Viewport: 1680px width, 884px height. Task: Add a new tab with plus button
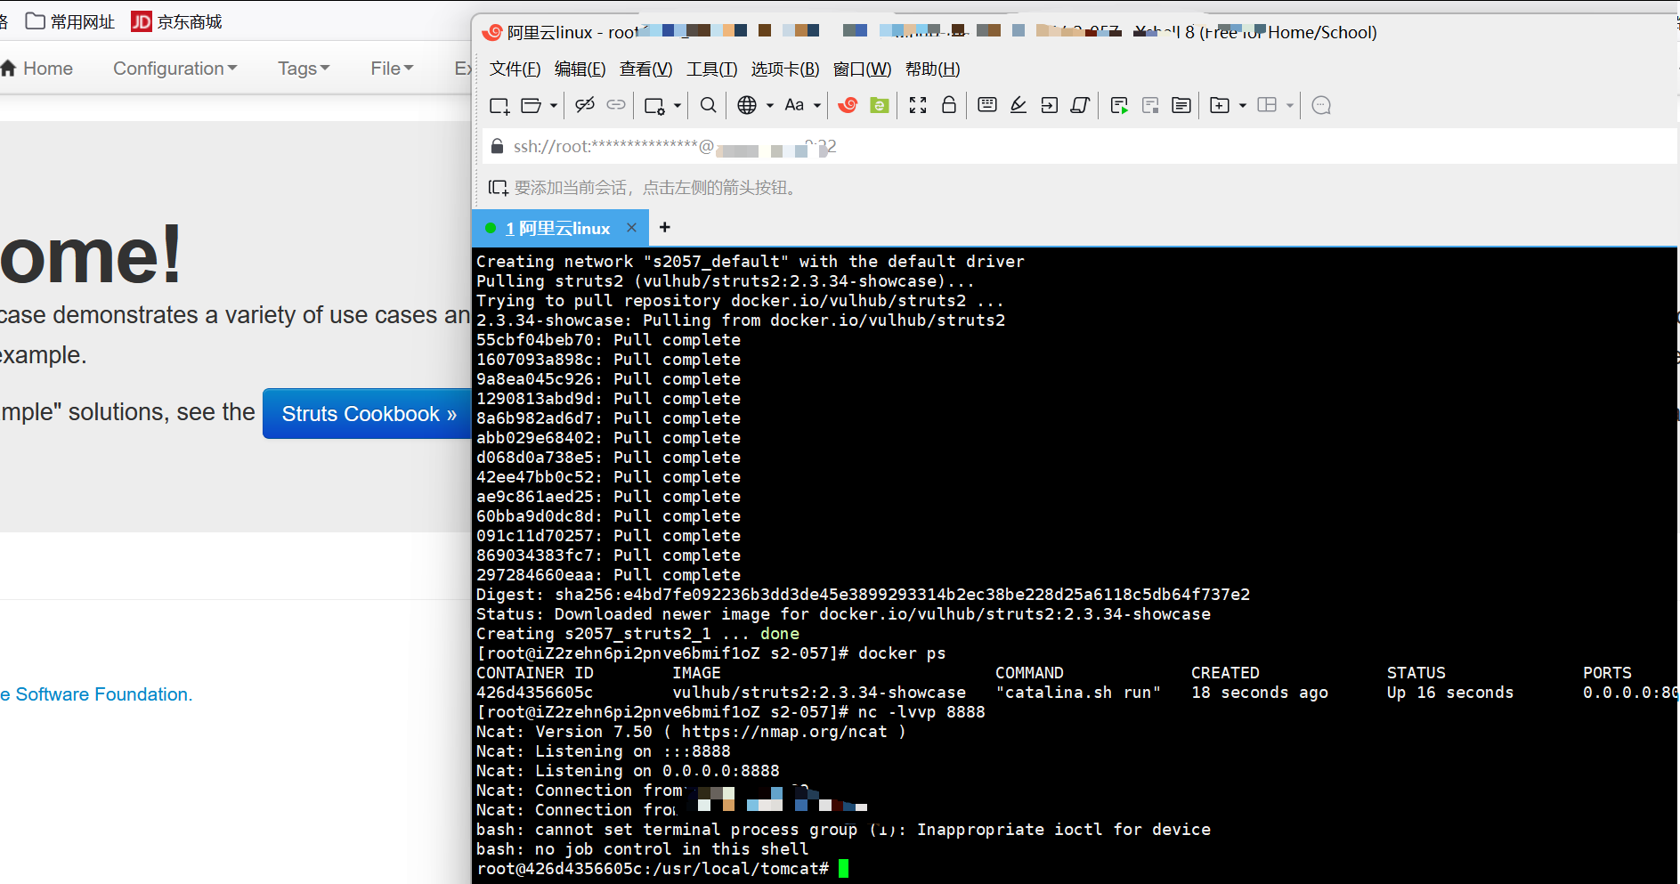click(x=664, y=228)
